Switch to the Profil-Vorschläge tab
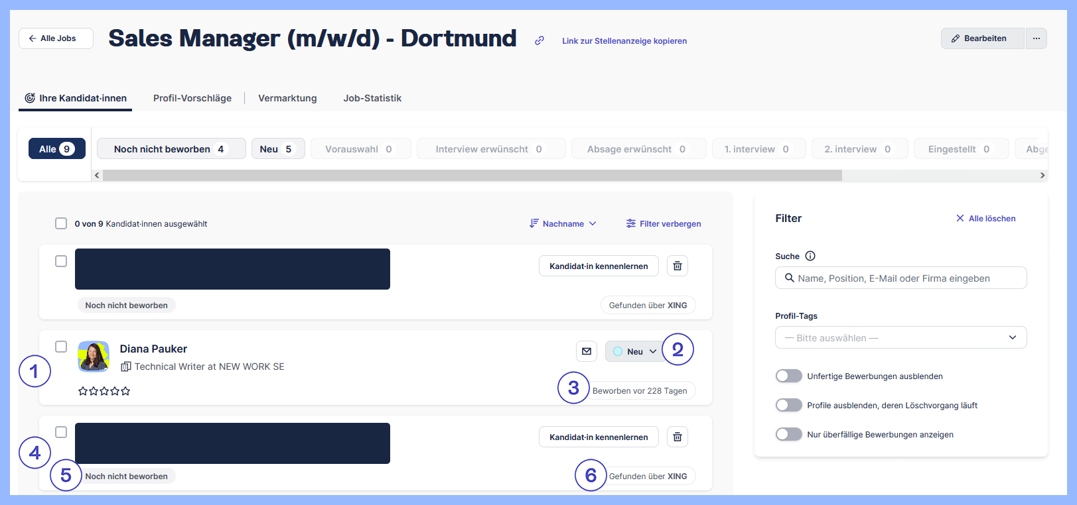1077x505 pixels. tap(192, 98)
